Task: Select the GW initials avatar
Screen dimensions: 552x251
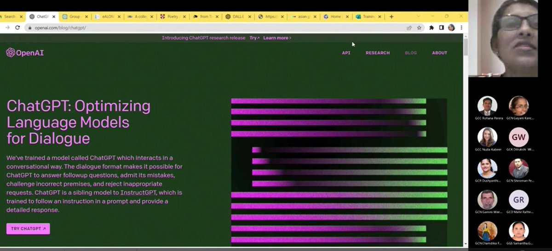Action: tap(519, 137)
